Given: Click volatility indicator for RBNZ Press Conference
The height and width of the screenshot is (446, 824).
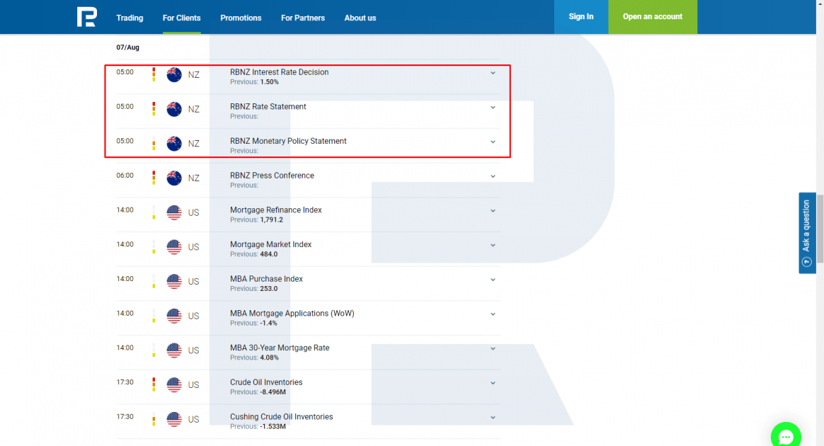Looking at the screenshot, I should point(154,178).
